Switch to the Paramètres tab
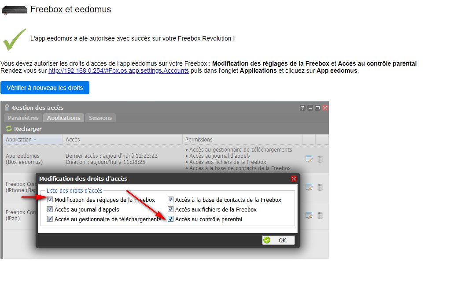The width and height of the screenshot is (450, 286). (23, 118)
